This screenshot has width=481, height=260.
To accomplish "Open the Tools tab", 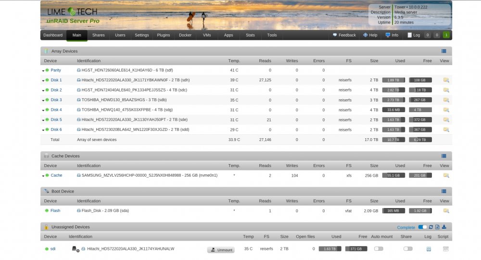I will [x=272, y=35].
